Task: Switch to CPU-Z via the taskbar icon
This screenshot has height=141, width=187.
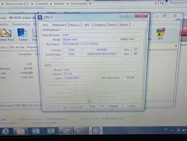Action: (95, 130)
